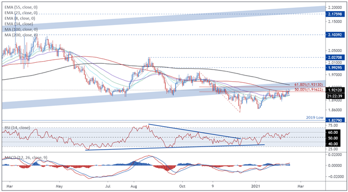
Task: Click the EMA (8, close, 0) legend entry
Action: tap(20, 18)
